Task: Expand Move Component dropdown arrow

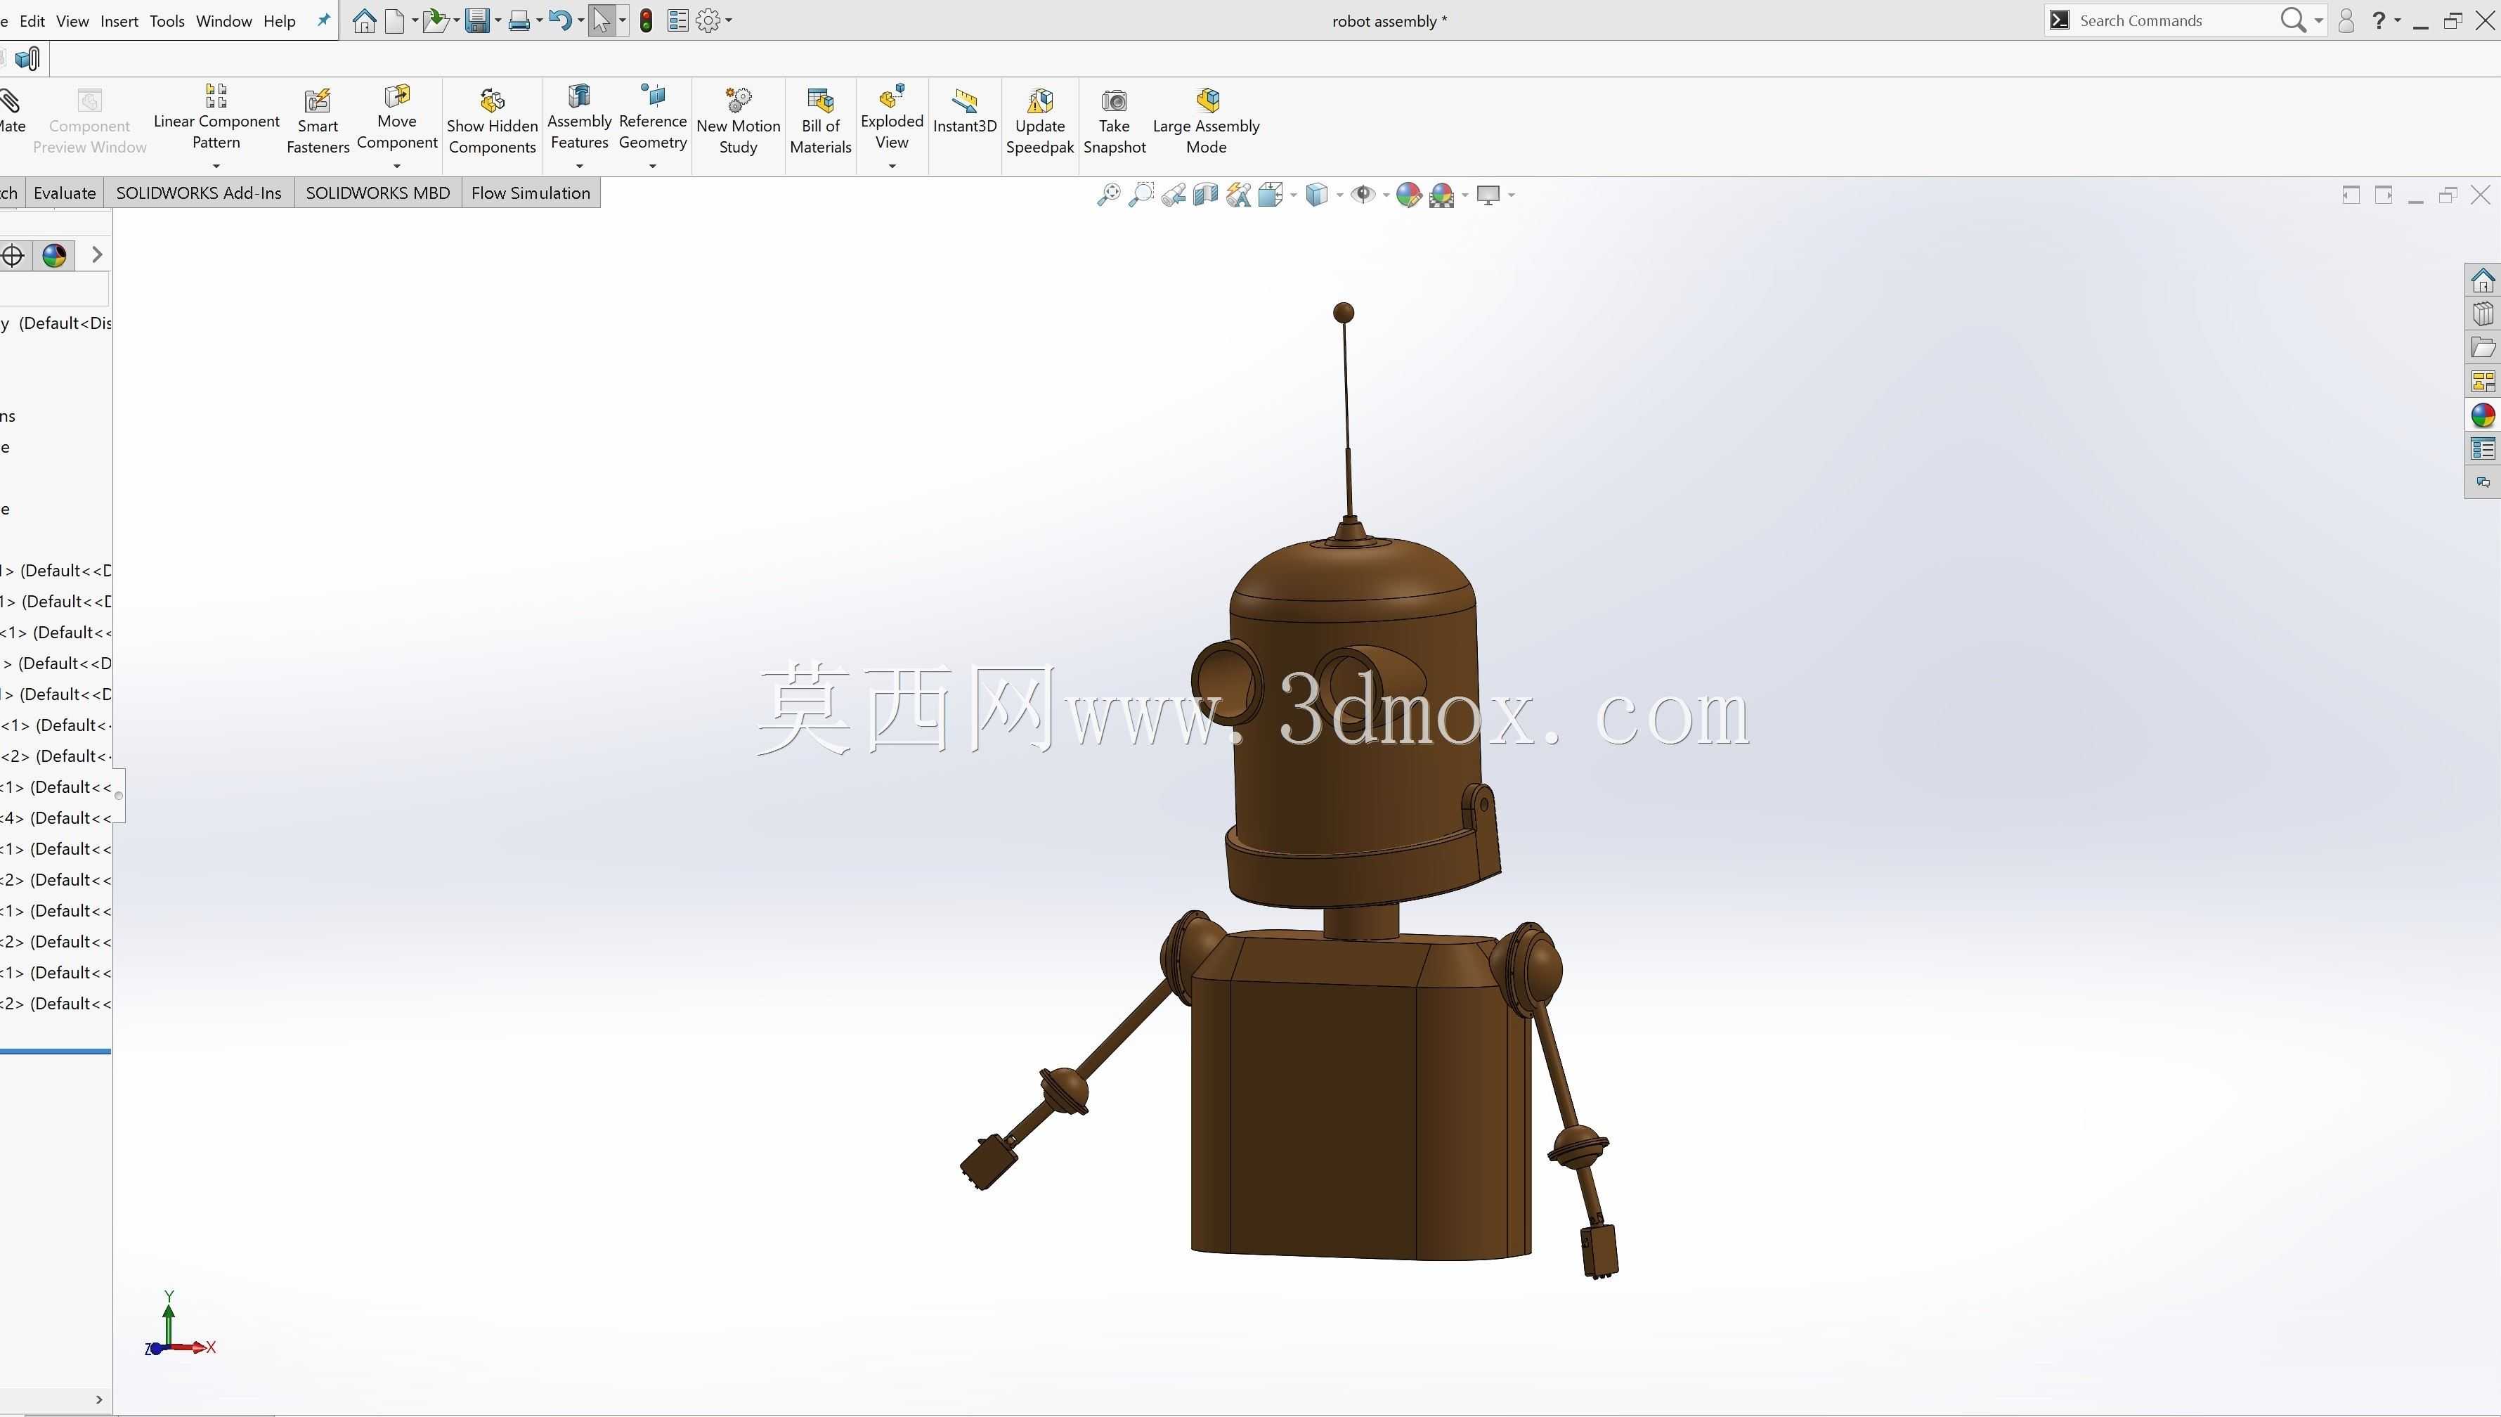Action: click(397, 165)
